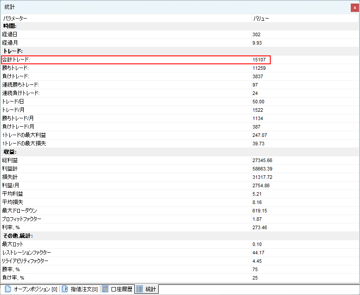
Task: Select the 収益: section header
Action: 180,152
